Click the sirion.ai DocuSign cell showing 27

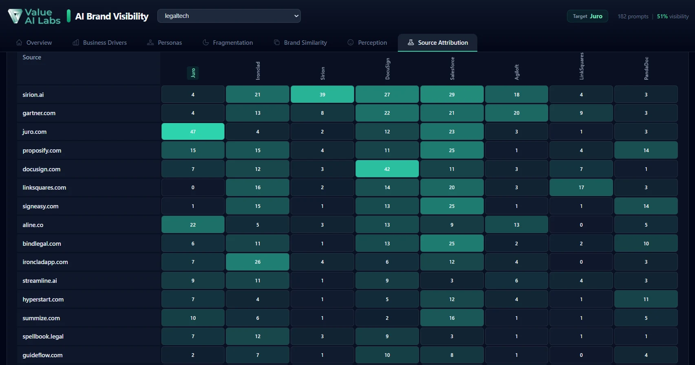(x=387, y=94)
